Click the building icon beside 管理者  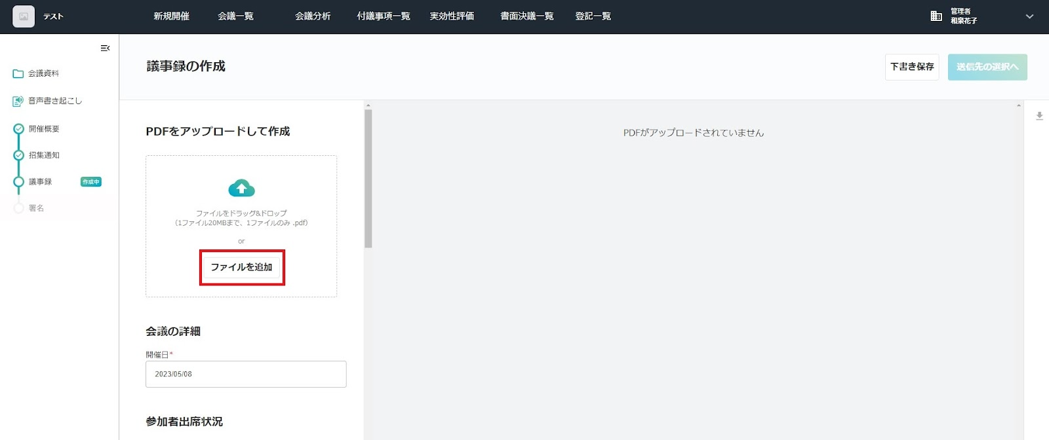tap(936, 16)
